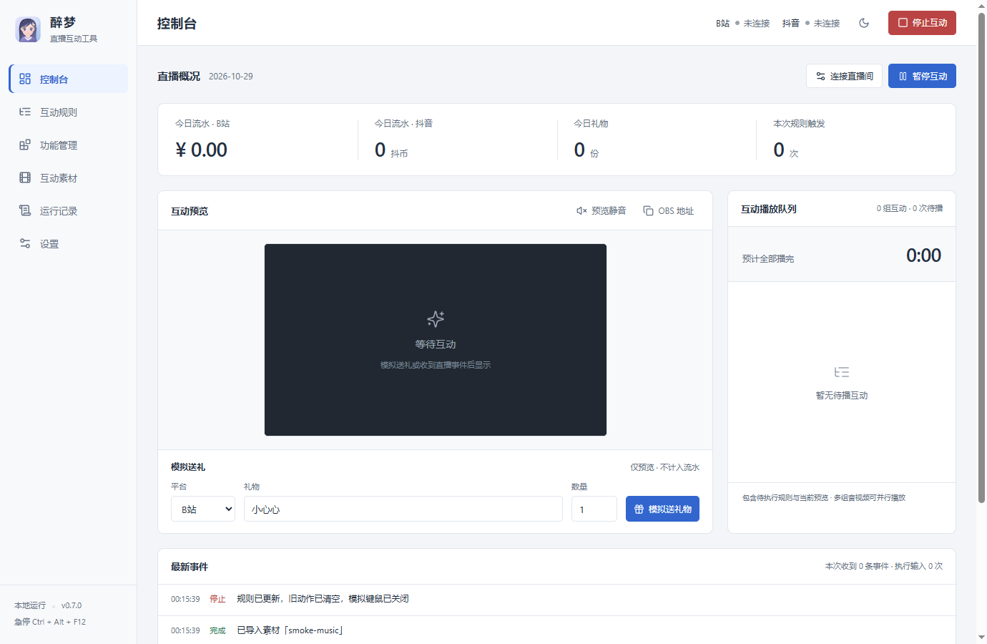Click the 模拟送礼物 button
The image size is (987, 644).
pyautogui.click(x=662, y=509)
